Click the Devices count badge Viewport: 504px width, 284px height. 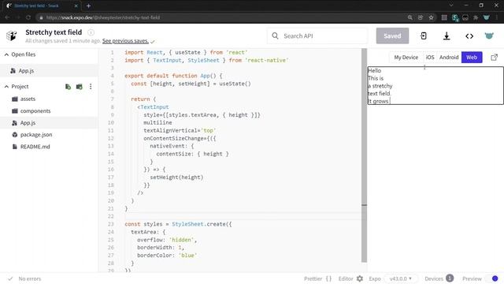pyautogui.click(x=450, y=278)
